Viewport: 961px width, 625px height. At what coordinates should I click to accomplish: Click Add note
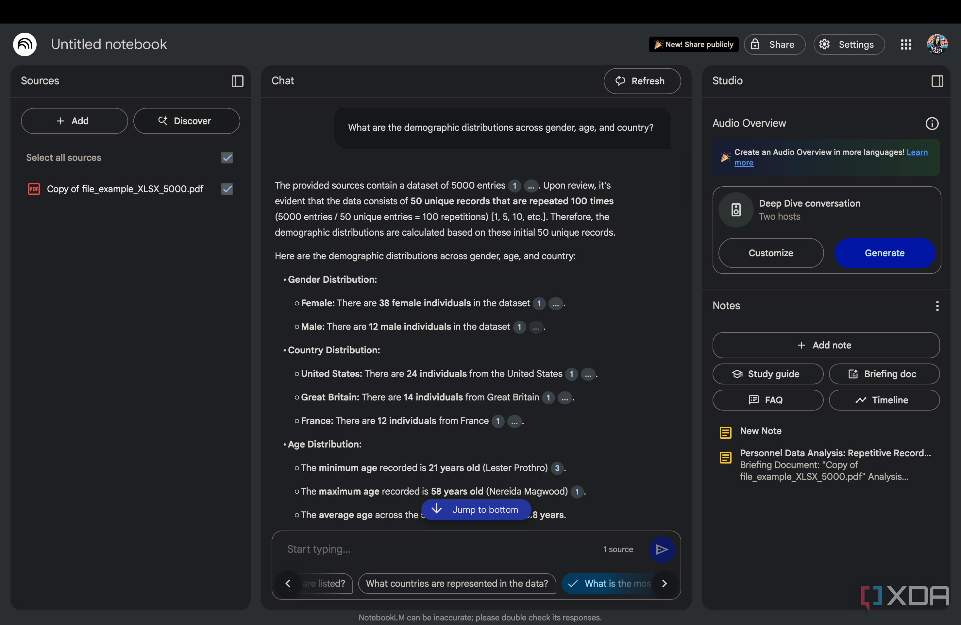tap(826, 345)
